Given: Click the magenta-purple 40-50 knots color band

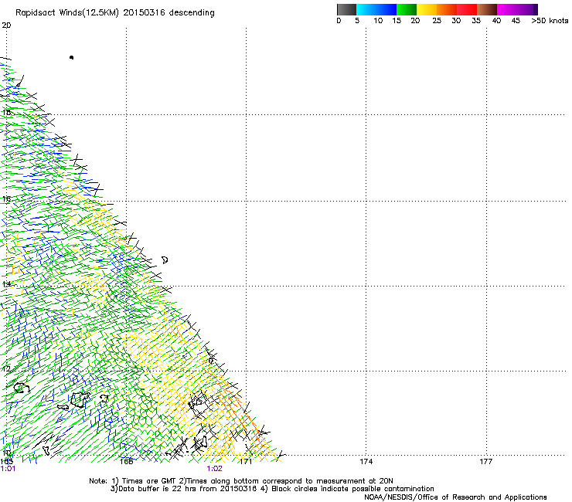Looking at the screenshot, I should [x=517, y=9].
